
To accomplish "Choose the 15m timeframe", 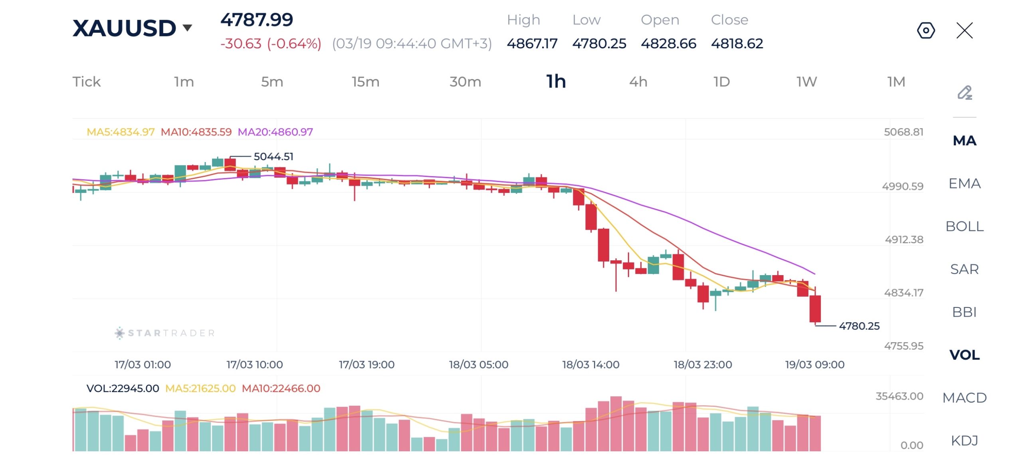I will [365, 82].
